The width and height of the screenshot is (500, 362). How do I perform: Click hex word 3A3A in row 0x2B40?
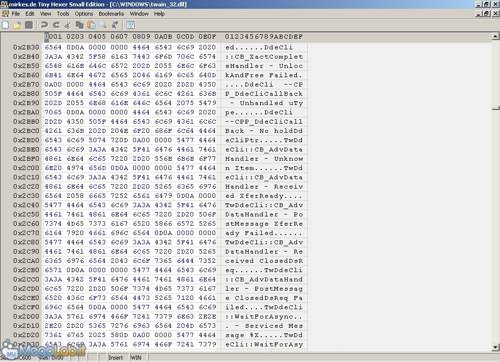[x=53, y=56]
